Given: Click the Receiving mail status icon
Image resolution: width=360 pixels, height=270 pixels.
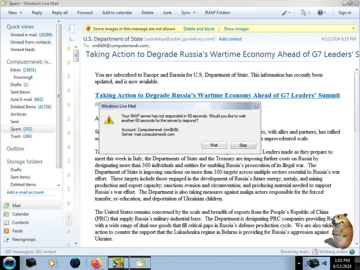Looking at the screenshot, I should pos(315,252).
